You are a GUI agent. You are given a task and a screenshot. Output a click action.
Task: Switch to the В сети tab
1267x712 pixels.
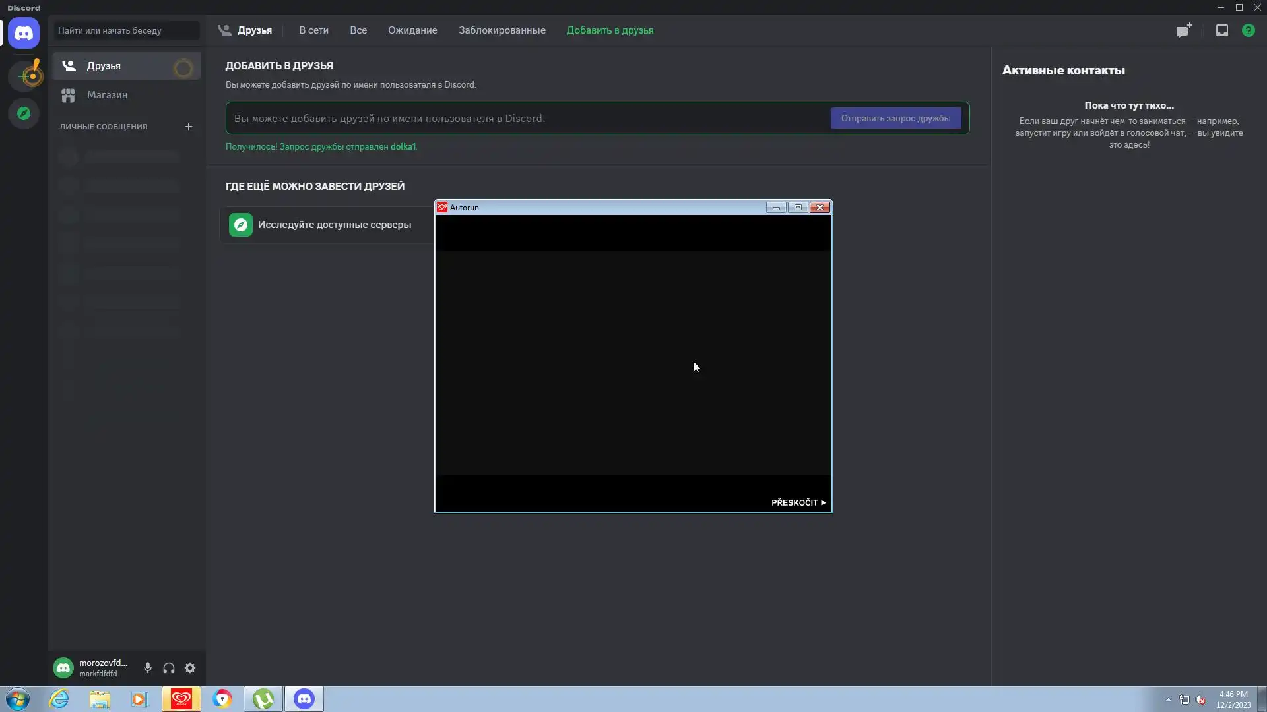coord(313,30)
